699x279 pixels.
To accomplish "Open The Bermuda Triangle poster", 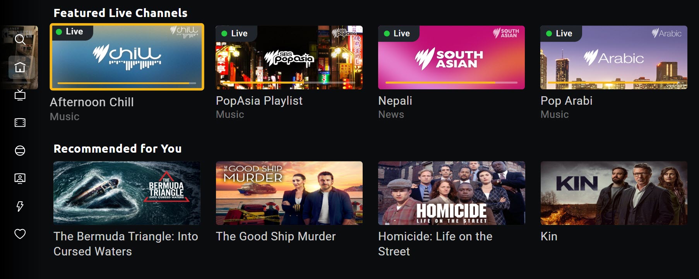I will [127, 193].
